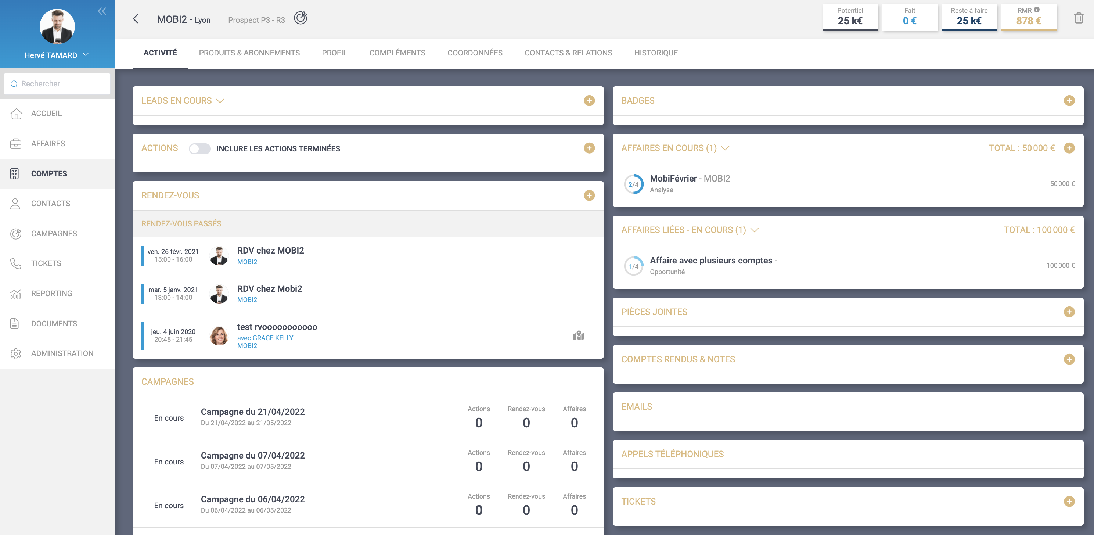Add a ticket with plus icon
Viewport: 1094px width, 535px height.
(x=1069, y=502)
